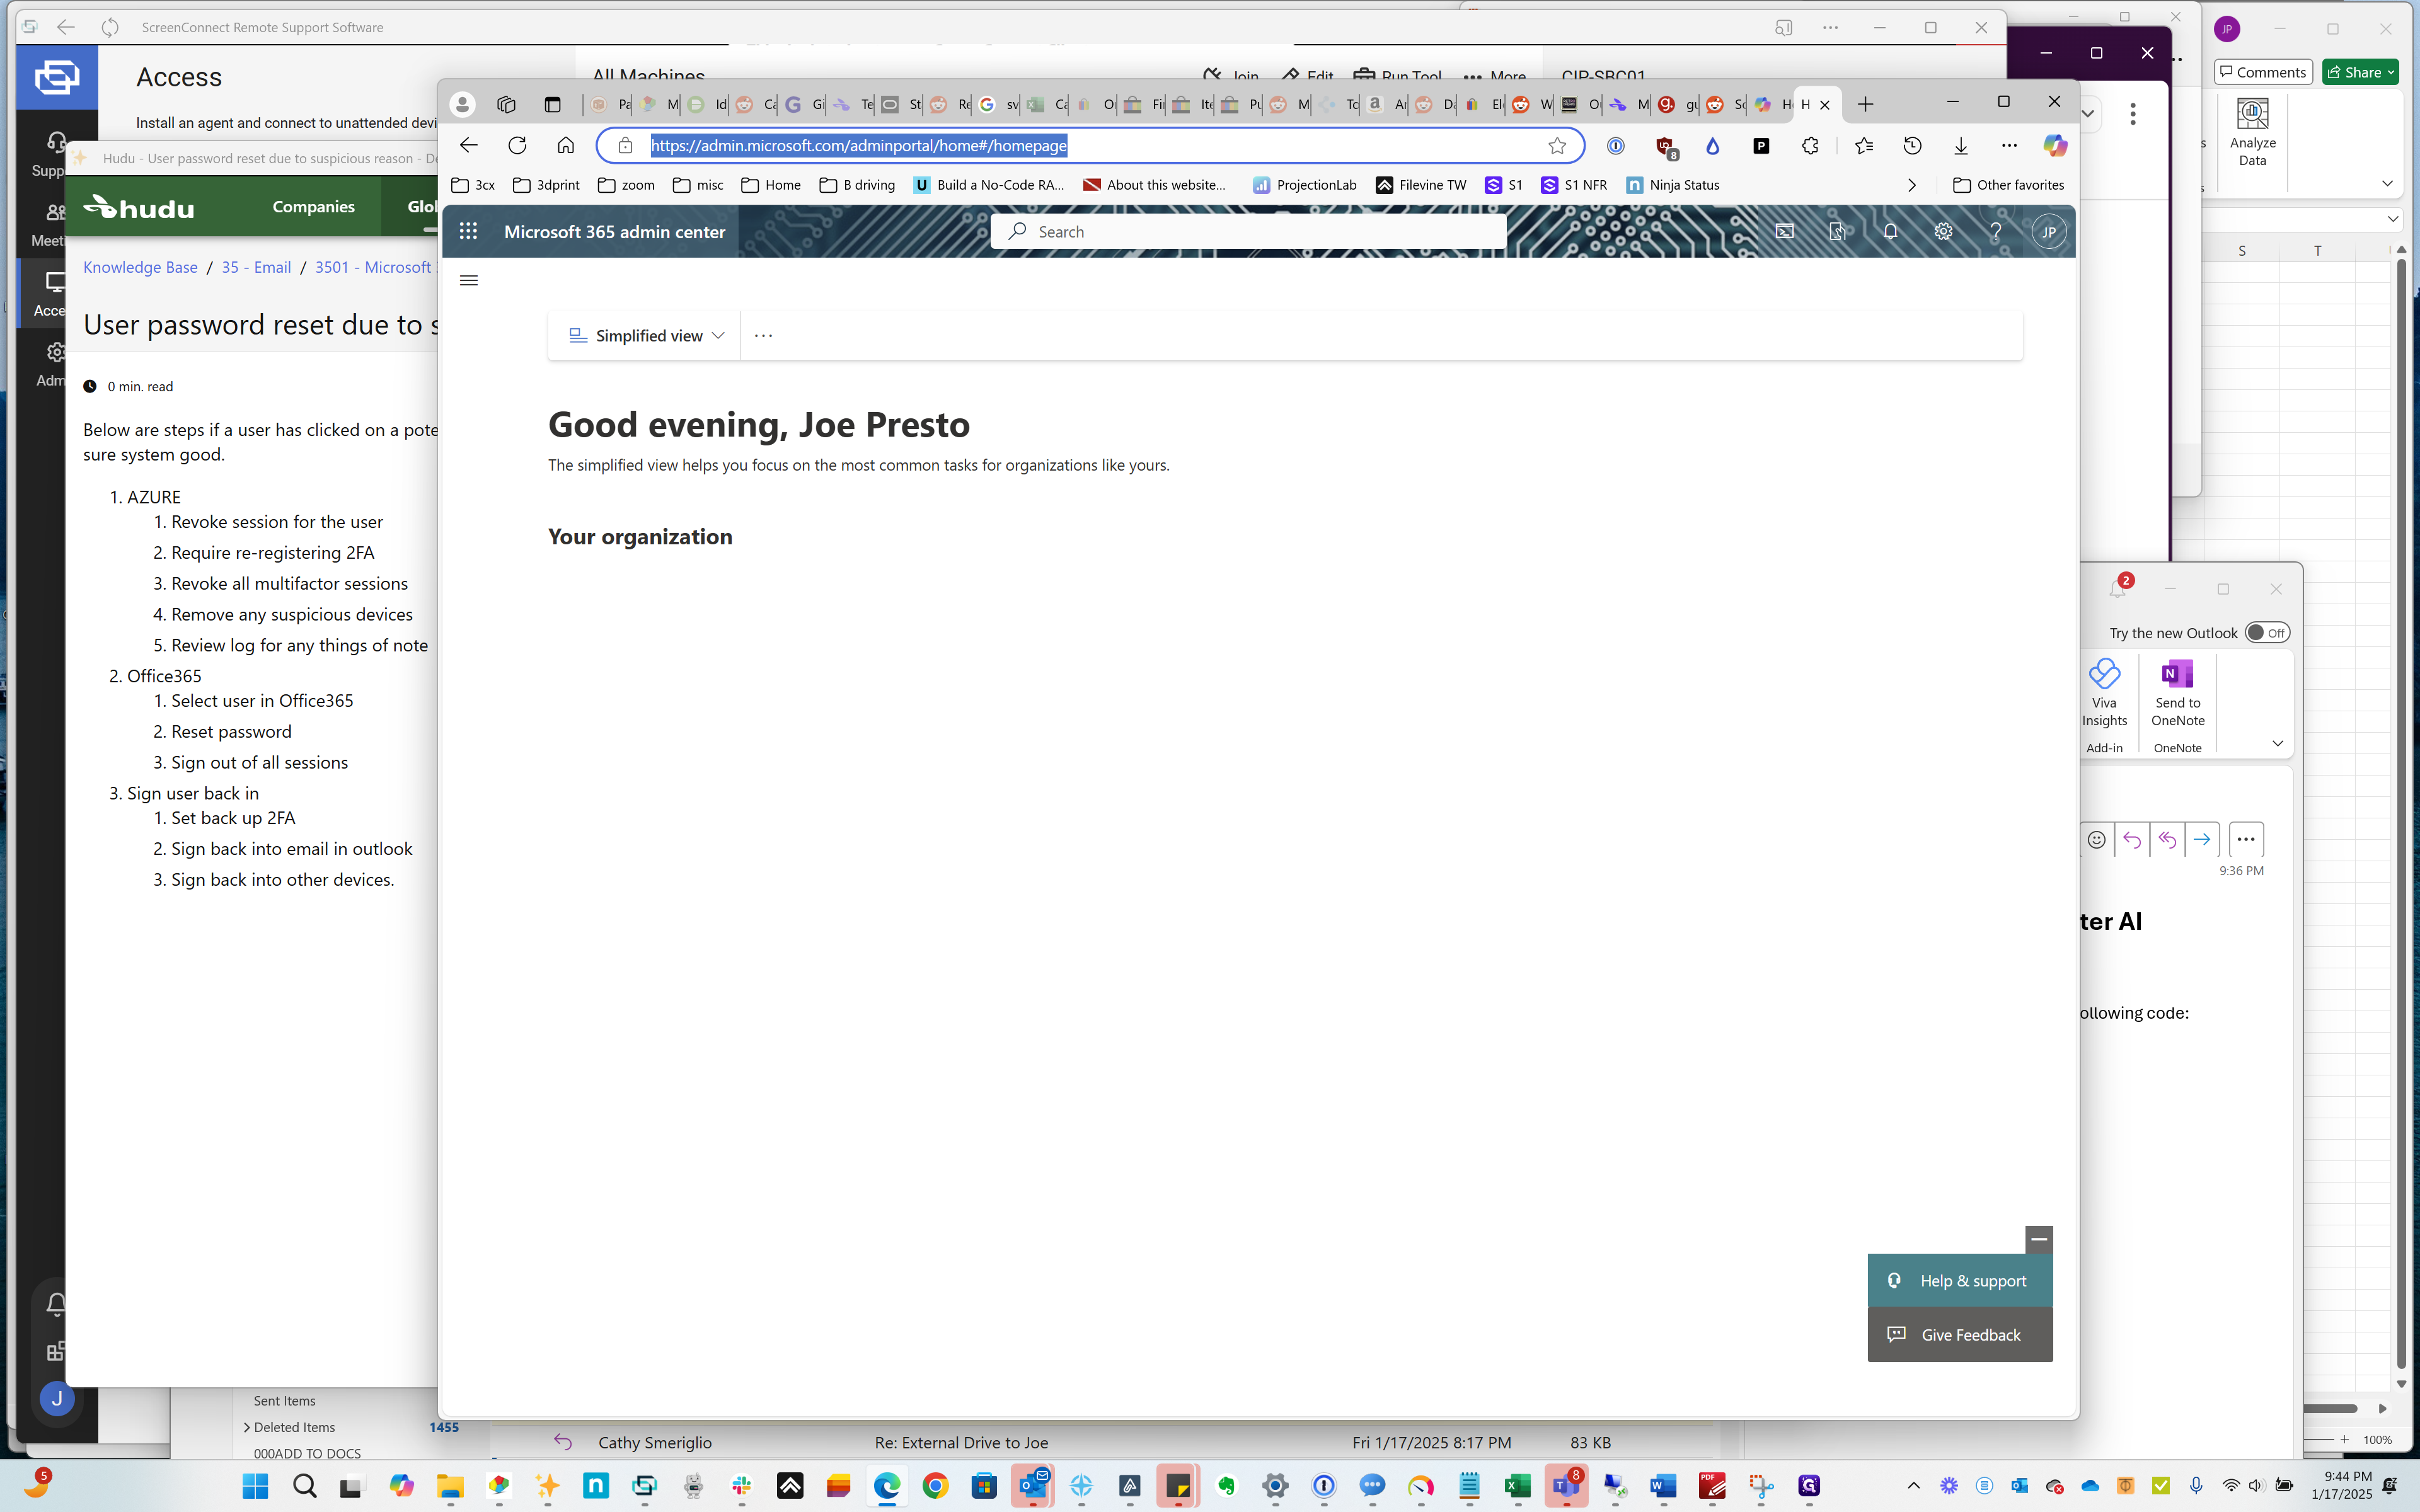Click the admin center Search field
Screen dimensions: 2420x1512
pyautogui.click(x=1248, y=232)
